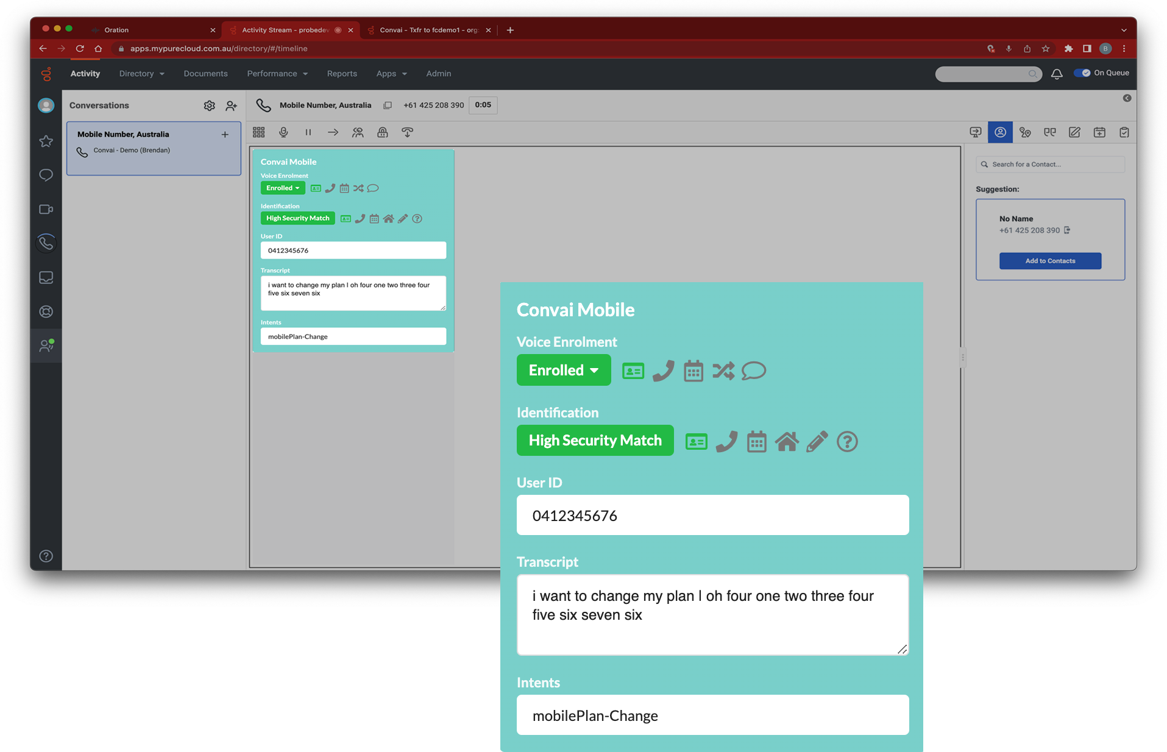
Task: Put the call on hold
Action: pyautogui.click(x=308, y=132)
